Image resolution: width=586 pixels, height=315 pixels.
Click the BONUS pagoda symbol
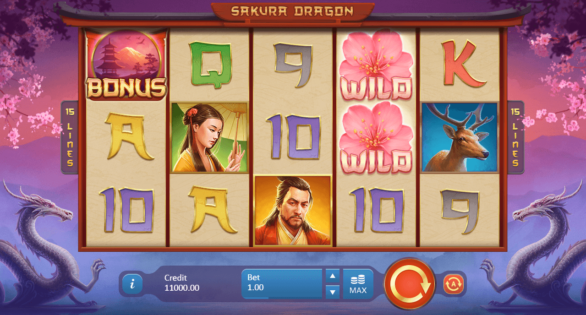[126, 65]
